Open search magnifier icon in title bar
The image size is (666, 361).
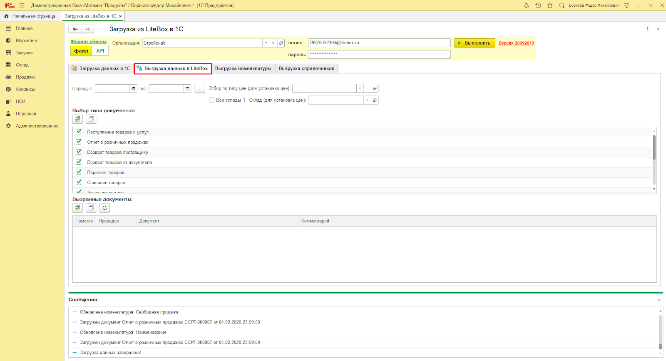[562, 5]
